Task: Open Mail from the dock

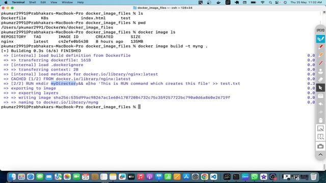Action: tap(49, 177)
